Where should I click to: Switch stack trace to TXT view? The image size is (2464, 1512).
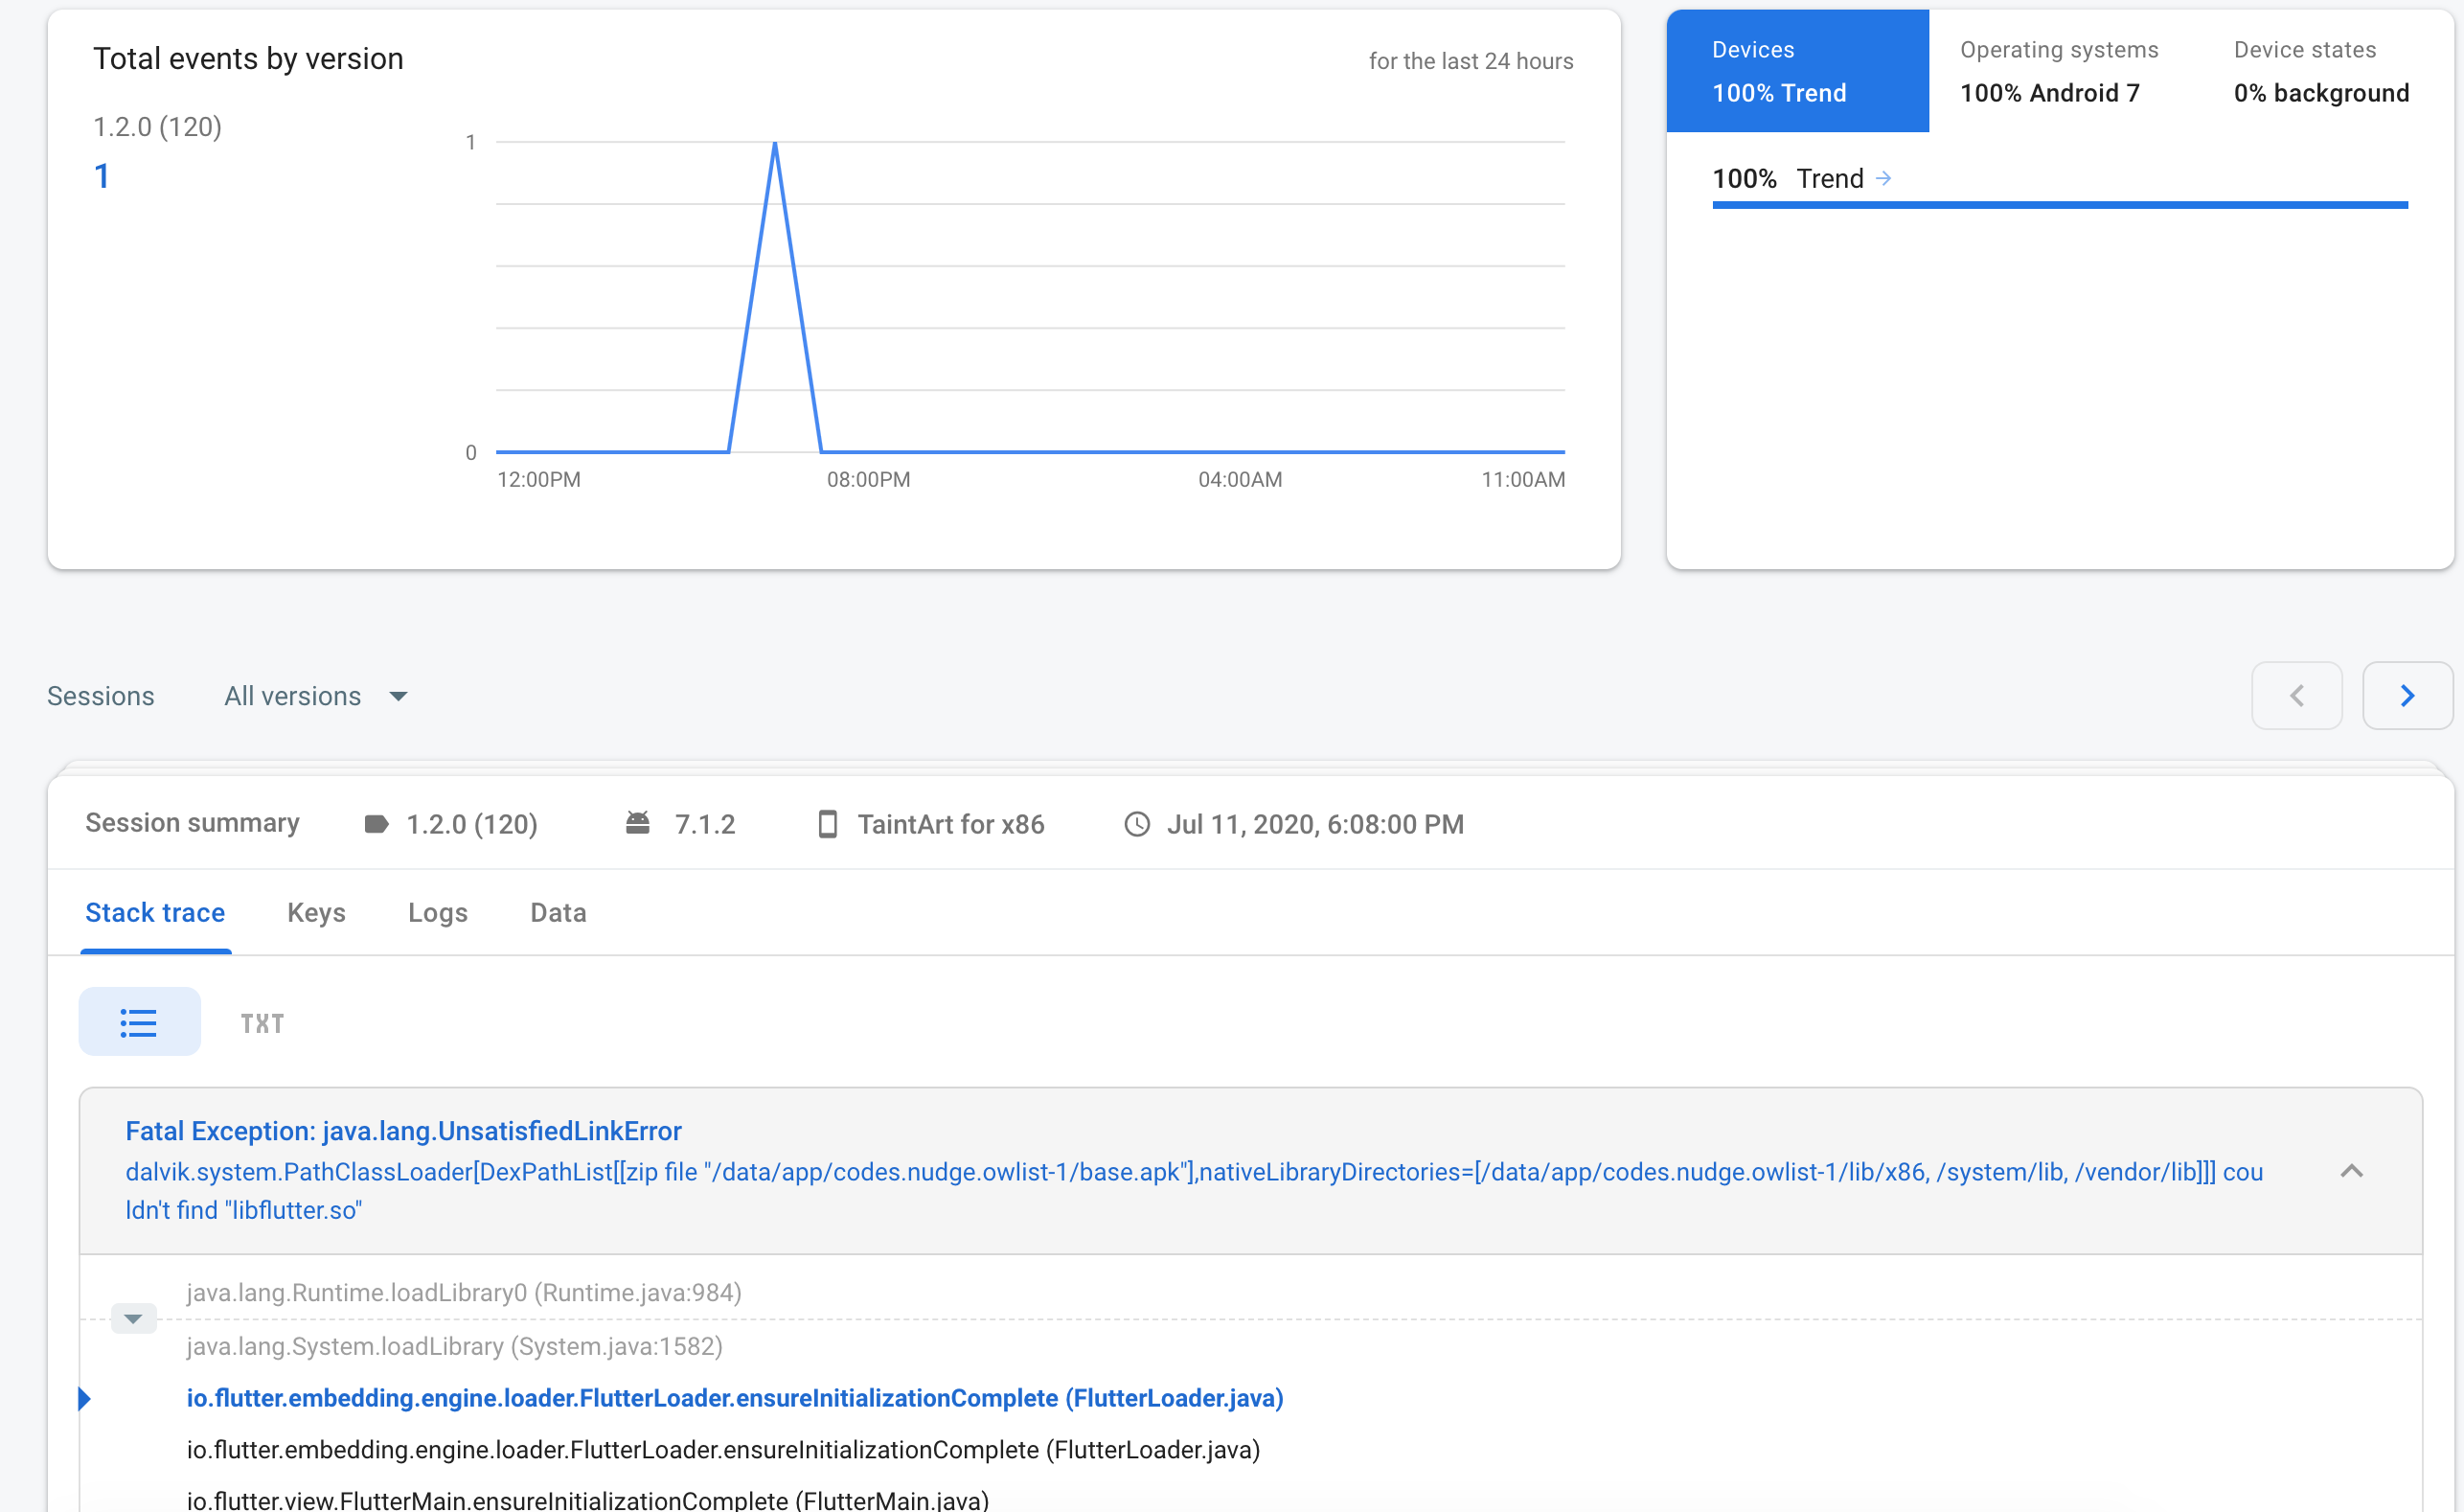[262, 1023]
